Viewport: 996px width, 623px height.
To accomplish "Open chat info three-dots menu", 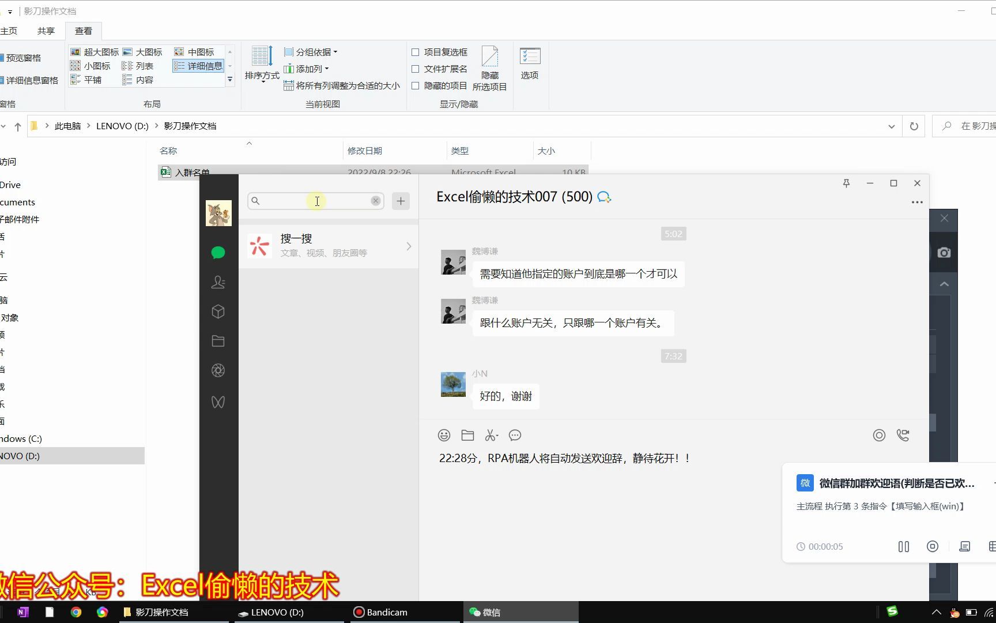I will point(917,202).
